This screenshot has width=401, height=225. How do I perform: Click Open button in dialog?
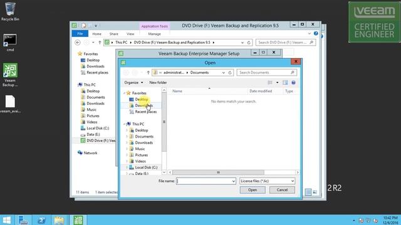click(x=253, y=190)
